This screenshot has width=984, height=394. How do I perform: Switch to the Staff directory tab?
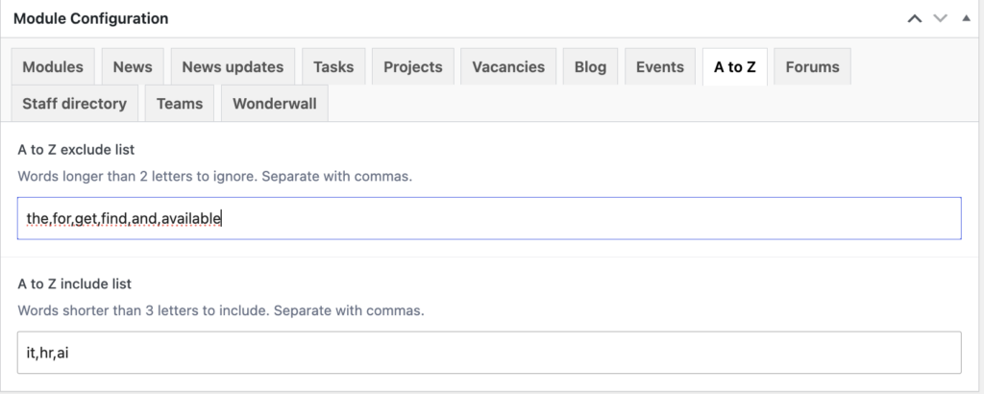75,104
